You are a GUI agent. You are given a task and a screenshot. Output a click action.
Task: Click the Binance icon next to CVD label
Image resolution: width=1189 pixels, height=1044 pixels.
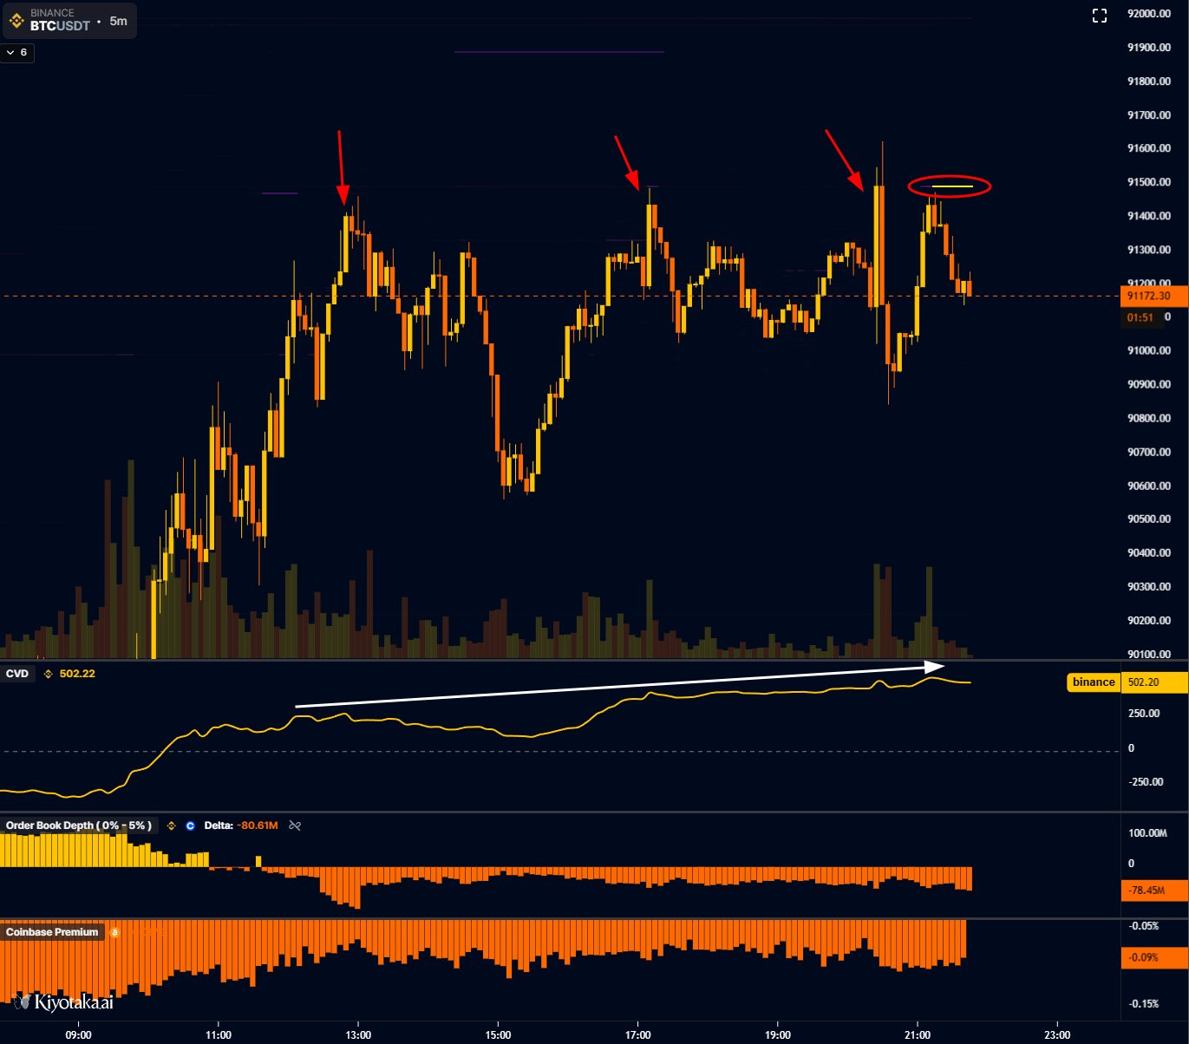click(48, 674)
